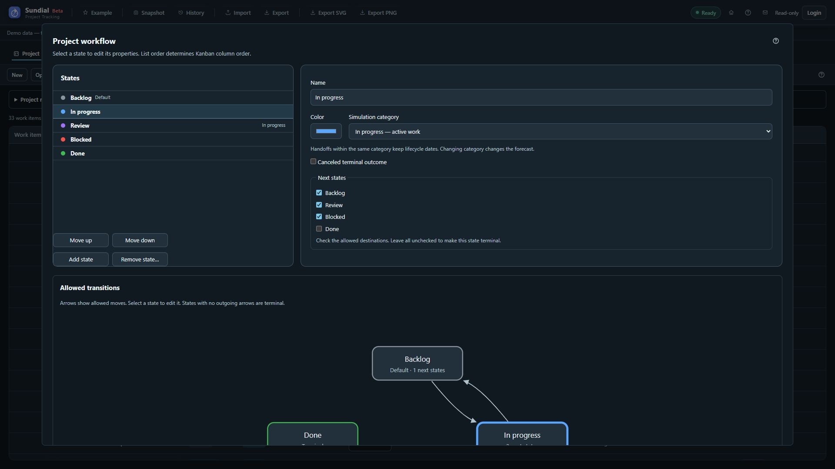Select the In progress state row
The image size is (835, 469).
point(173,112)
